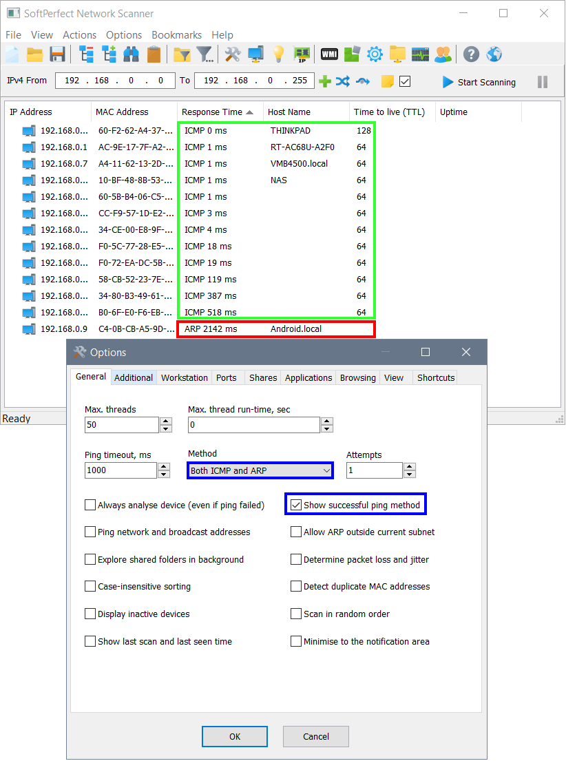Enable Detect duplicate MAC addresses
This screenshot has height=761, width=566.
295,586
